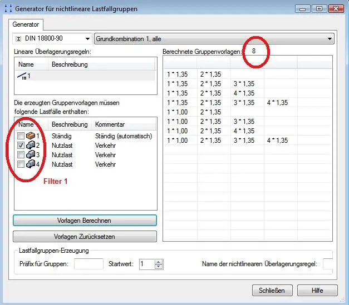This screenshot has height=305, width=349.
Task: Click Name header in Lineare Überlagerungsregeln list
Action: [x=31, y=64]
